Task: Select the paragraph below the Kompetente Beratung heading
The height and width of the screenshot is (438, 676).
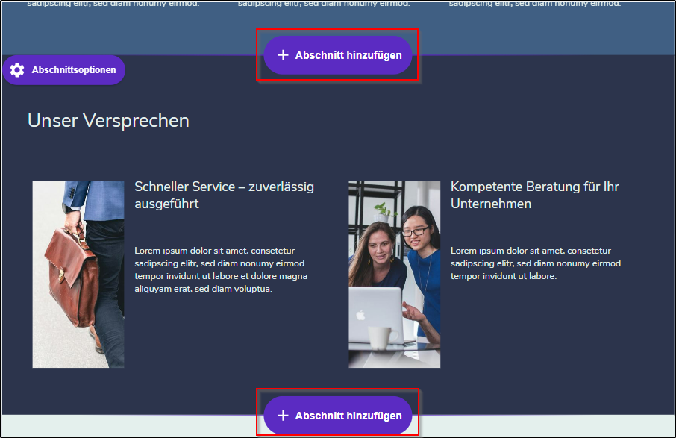Action: (x=535, y=263)
